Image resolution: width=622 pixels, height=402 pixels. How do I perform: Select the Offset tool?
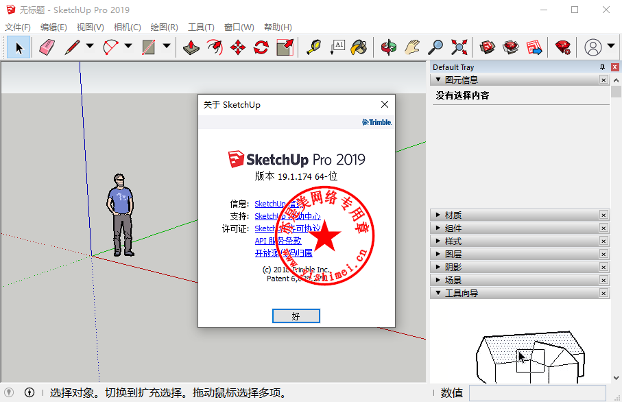215,47
